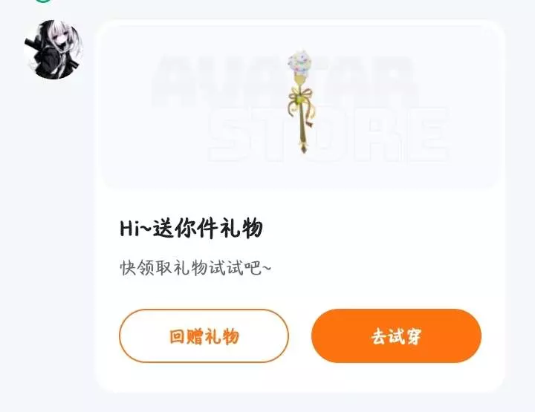535x412 pixels.
Task: Click the golden bow on the wand
Action: click(x=301, y=98)
